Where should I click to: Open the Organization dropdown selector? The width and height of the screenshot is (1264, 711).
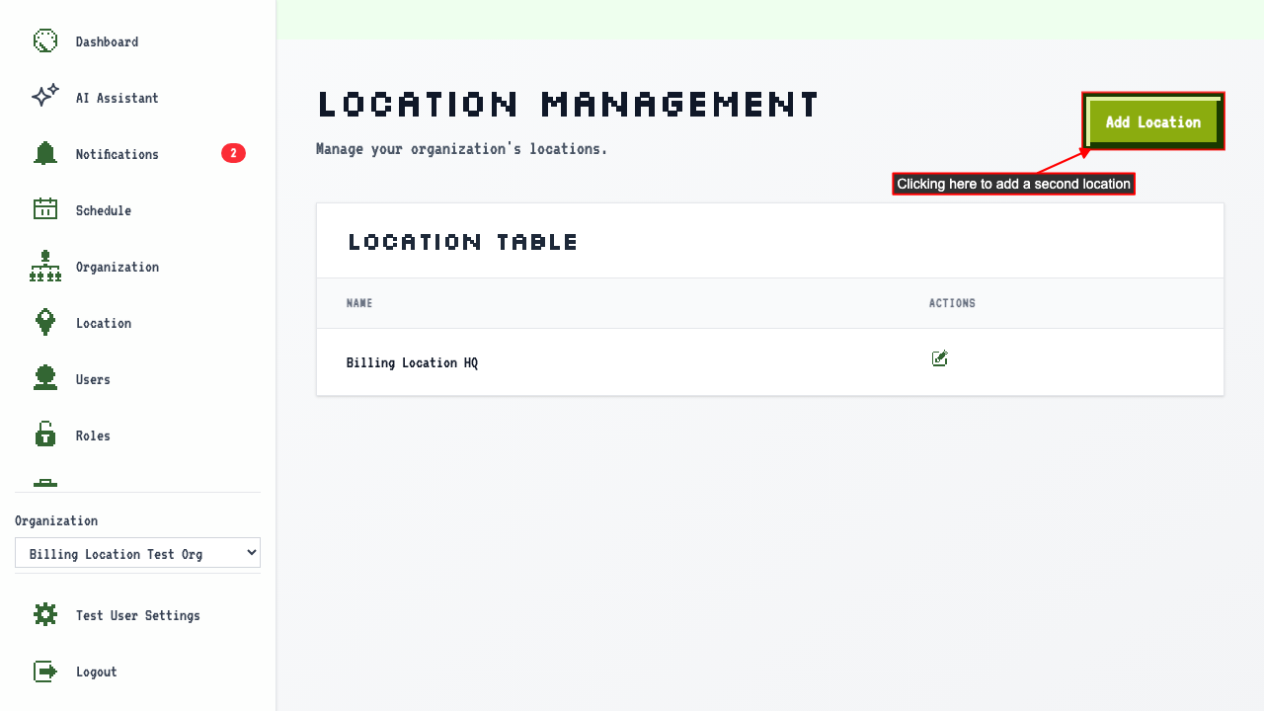pyautogui.click(x=137, y=553)
